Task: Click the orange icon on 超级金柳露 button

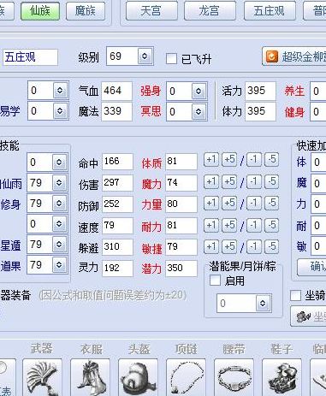Action: click(271, 56)
